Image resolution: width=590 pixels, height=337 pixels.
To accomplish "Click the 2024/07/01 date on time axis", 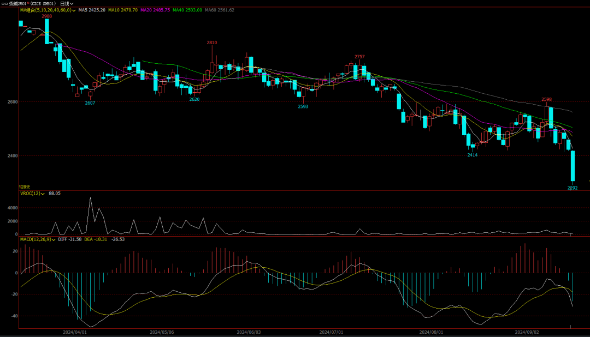I will pyautogui.click(x=331, y=332).
